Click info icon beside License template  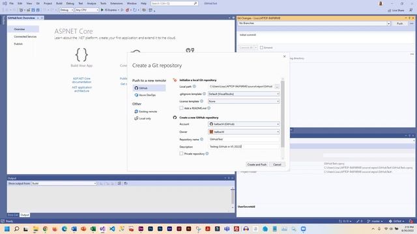point(201,101)
